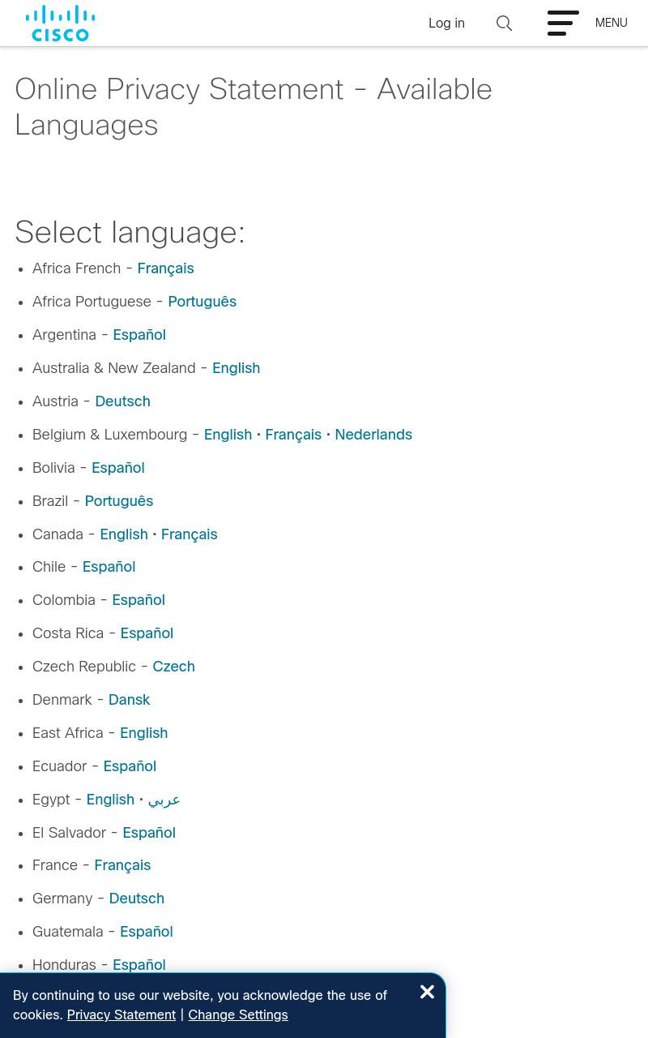This screenshot has width=648, height=1038.
Task: Click the Cisco logo
Action: pos(60,24)
